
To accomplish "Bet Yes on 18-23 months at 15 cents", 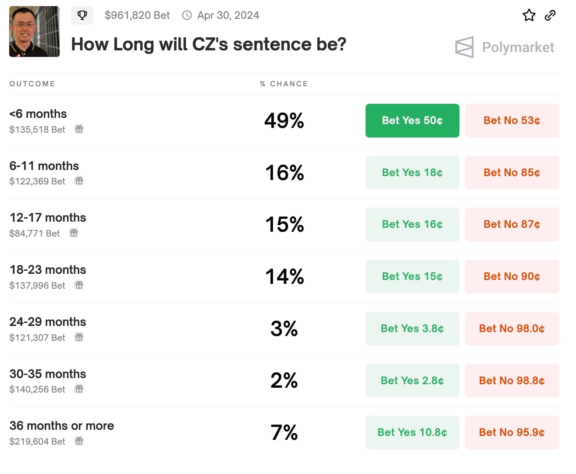I will 412,276.
